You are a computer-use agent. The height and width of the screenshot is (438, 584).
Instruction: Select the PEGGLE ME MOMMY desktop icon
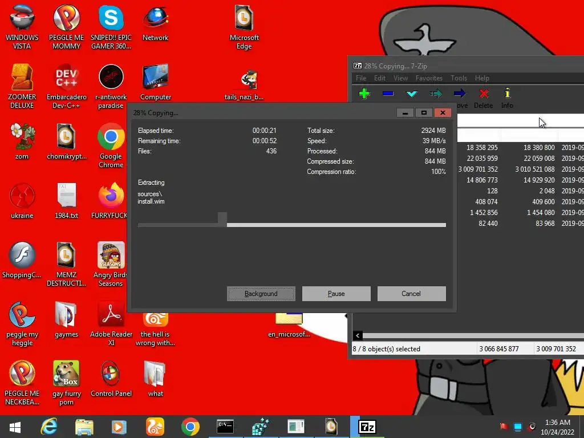click(66, 27)
